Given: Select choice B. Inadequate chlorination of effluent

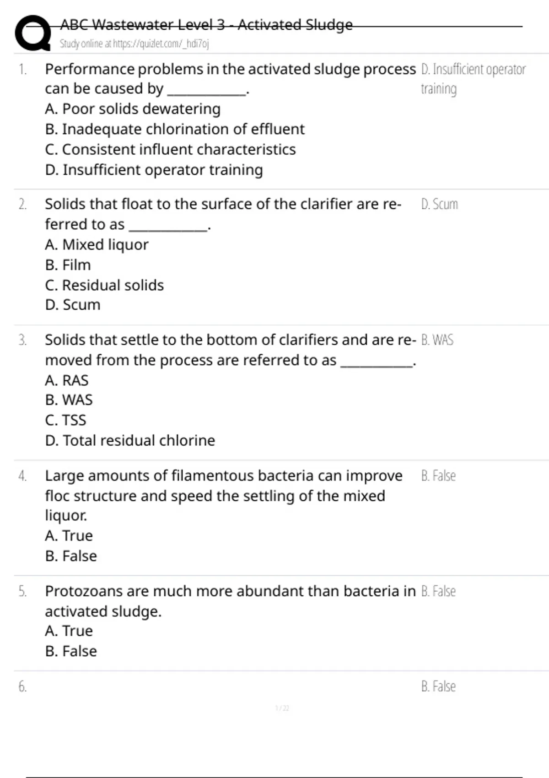Looking at the screenshot, I should click(x=175, y=130).
